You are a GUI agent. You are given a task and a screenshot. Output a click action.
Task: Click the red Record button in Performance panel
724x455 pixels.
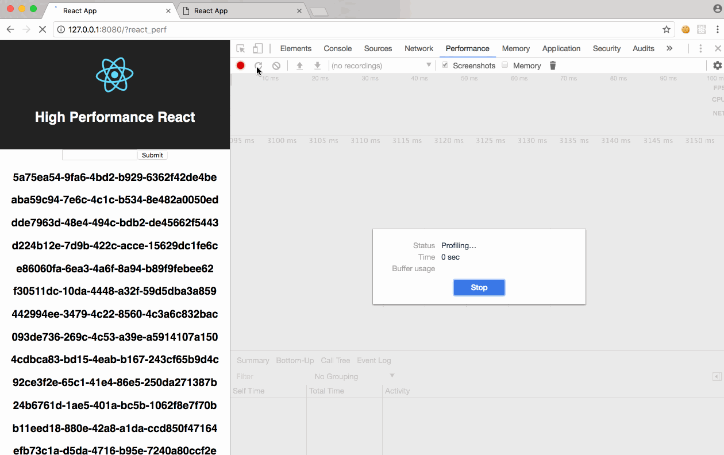tap(240, 65)
